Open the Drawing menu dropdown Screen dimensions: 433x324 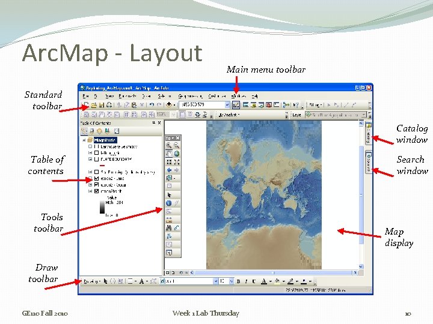click(92, 281)
